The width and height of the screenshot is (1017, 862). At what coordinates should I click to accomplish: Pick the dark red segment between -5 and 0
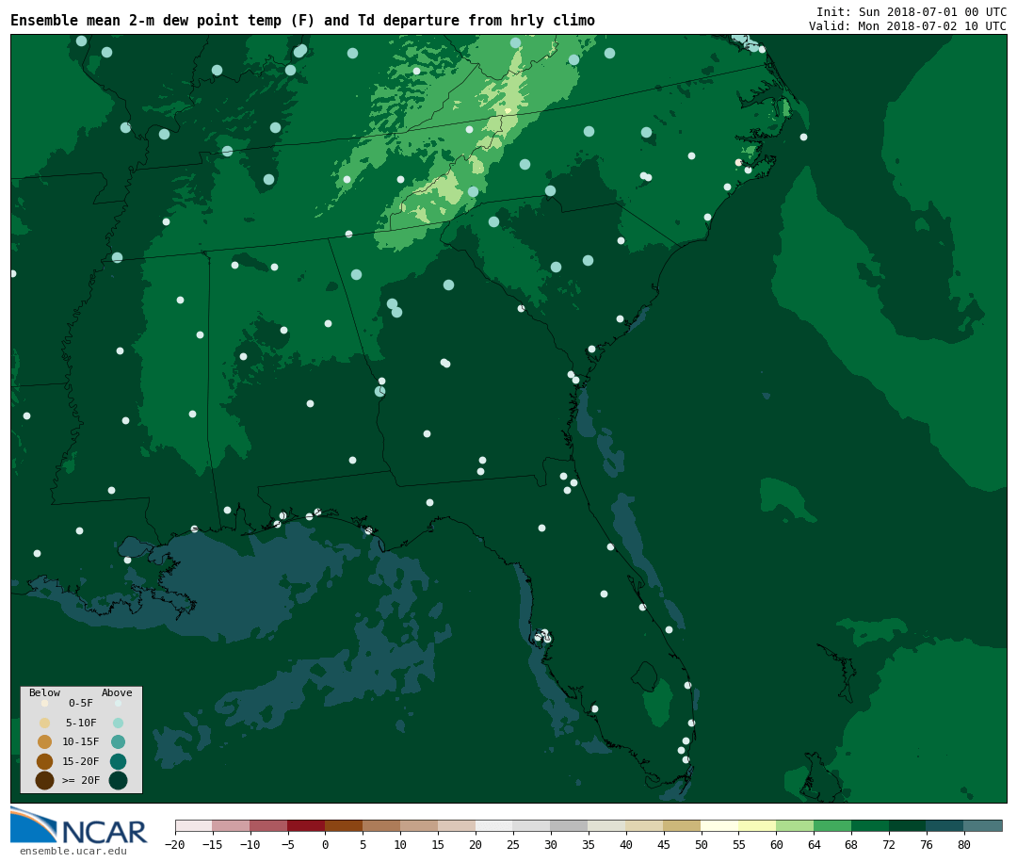pos(306,825)
